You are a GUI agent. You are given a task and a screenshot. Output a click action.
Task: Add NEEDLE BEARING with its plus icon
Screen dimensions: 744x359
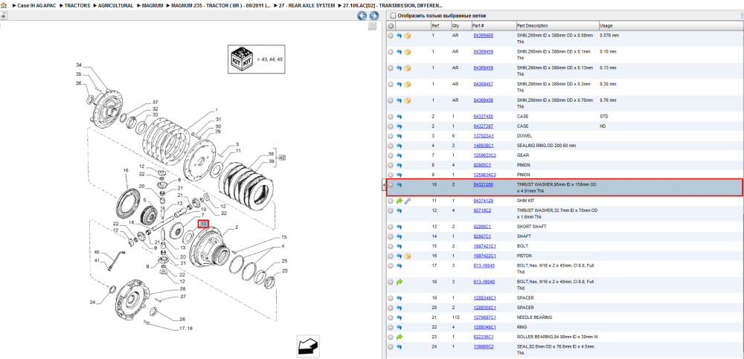pyautogui.click(x=391, y=317)
